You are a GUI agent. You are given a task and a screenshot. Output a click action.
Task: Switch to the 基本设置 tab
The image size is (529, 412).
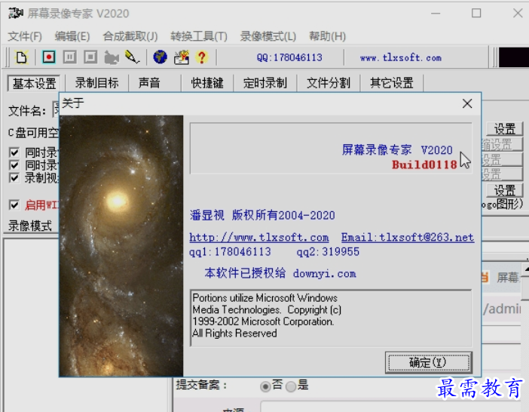[34, 83]
